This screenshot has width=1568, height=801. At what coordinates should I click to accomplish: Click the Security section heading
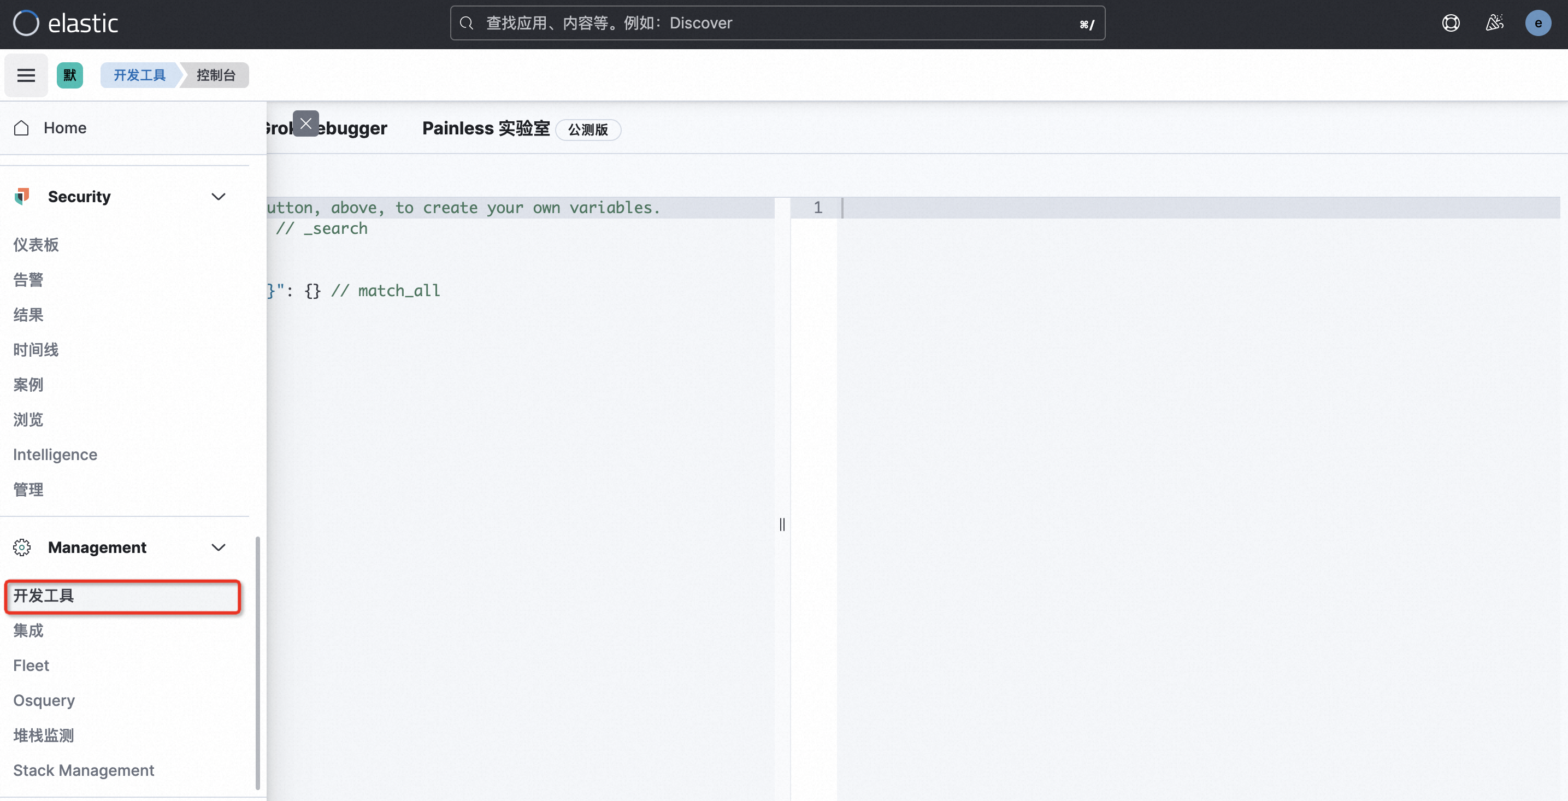pyautogui.click(x=79, y=196)
